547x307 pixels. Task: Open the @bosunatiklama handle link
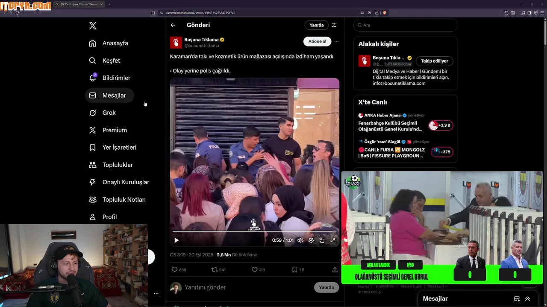202,46
